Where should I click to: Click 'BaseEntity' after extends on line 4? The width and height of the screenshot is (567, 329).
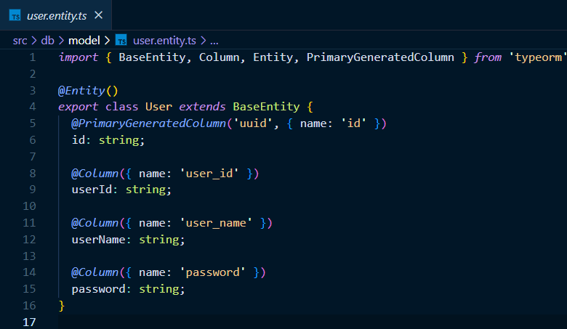click(266, 107)
